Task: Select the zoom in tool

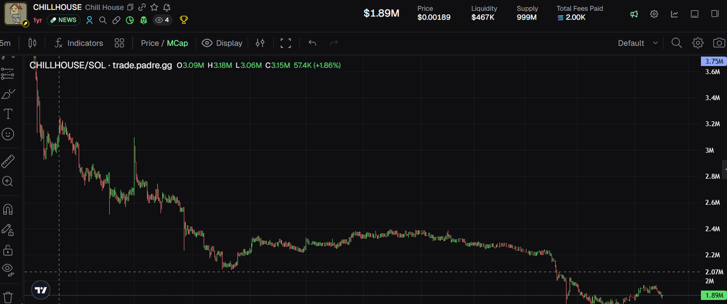Action: click(8, 181)
